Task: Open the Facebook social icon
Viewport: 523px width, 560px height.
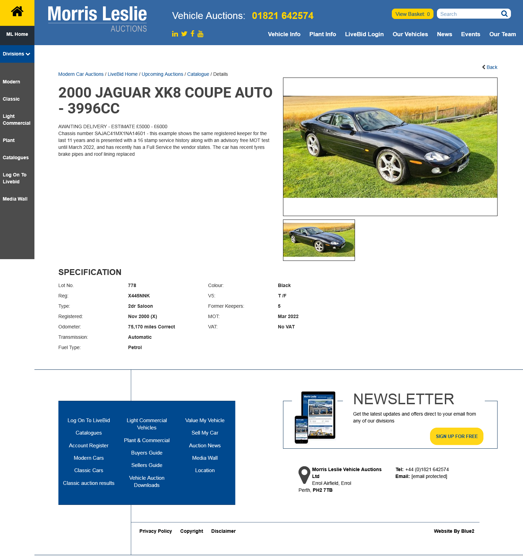Action: 192,33
